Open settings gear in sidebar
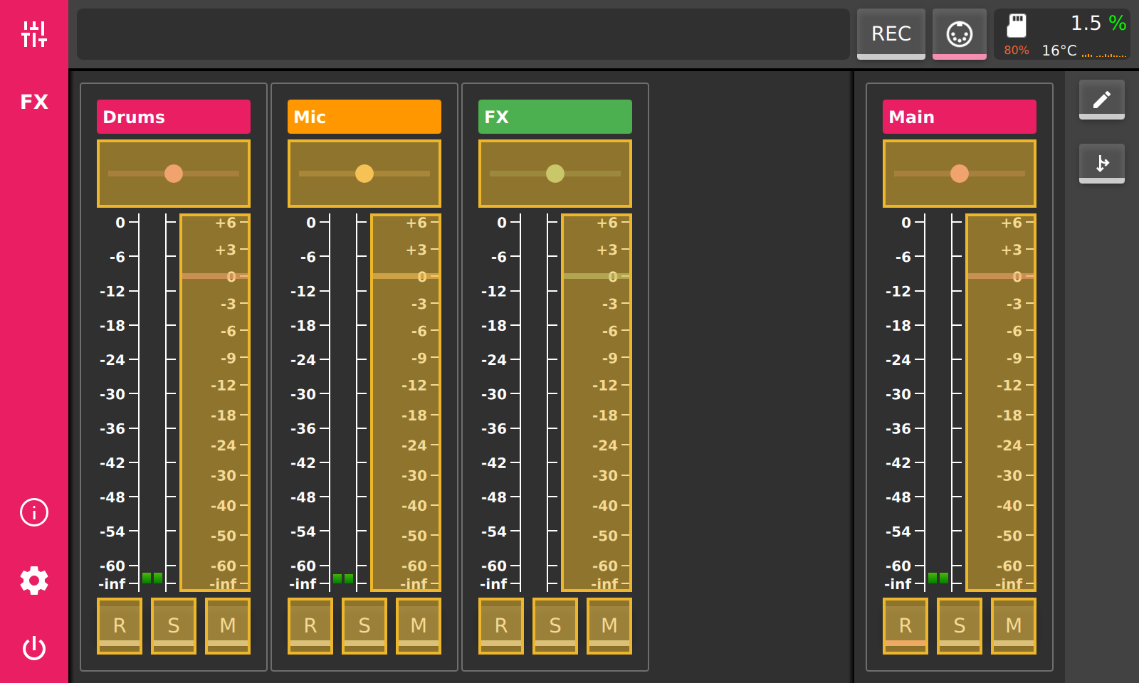1139x683 pixels. tap(34, 581)
